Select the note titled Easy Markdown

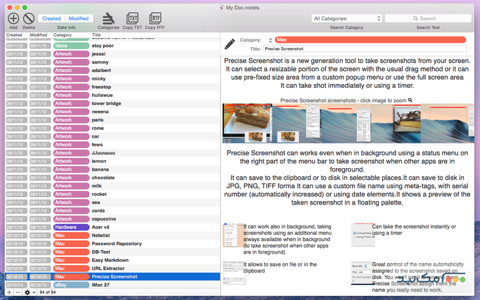113,261
